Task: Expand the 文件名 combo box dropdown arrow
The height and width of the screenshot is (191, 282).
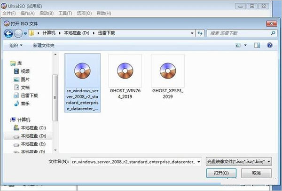Action: pos(199,162)
